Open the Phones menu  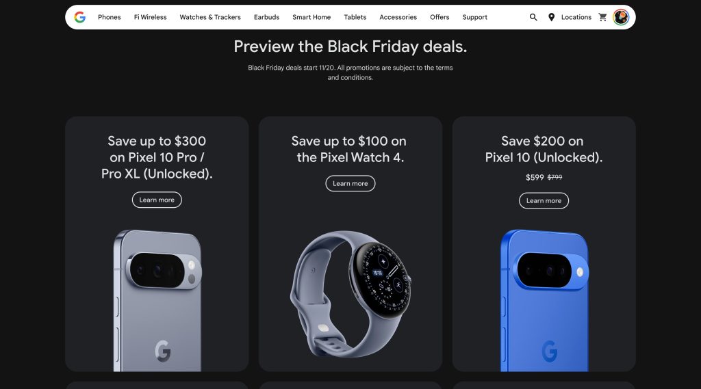(x=110, y=17)
